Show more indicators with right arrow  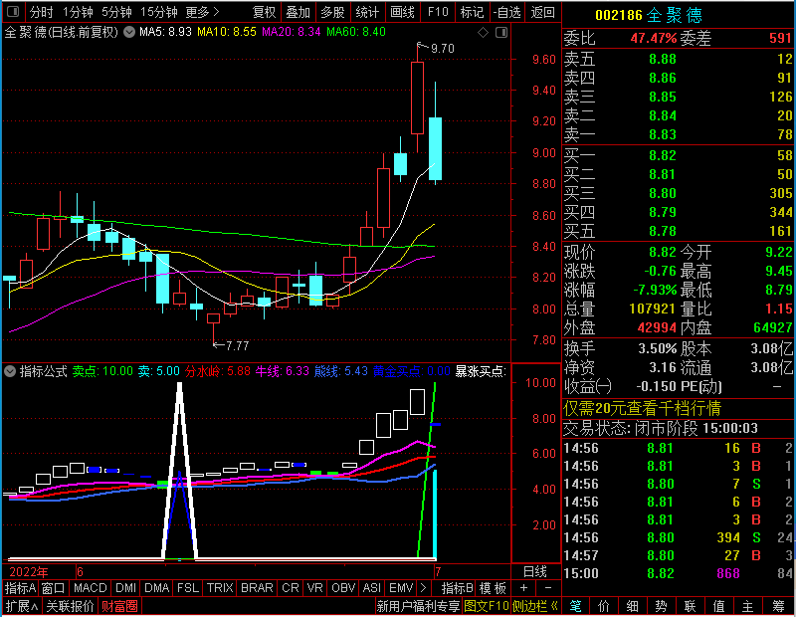pos(423,588)
